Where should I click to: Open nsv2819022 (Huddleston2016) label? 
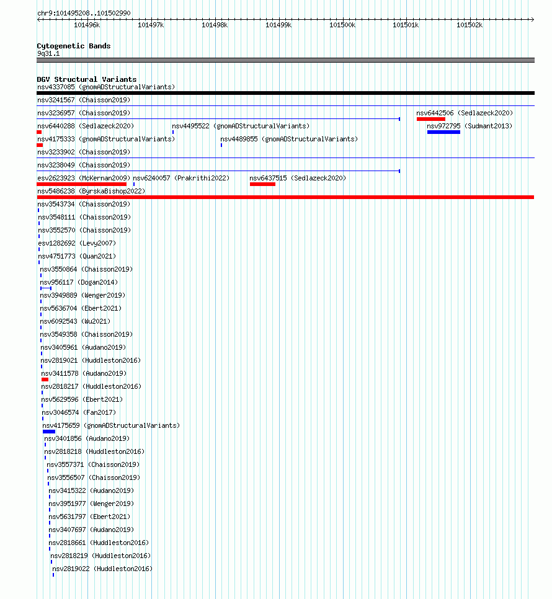pos(102,567)
